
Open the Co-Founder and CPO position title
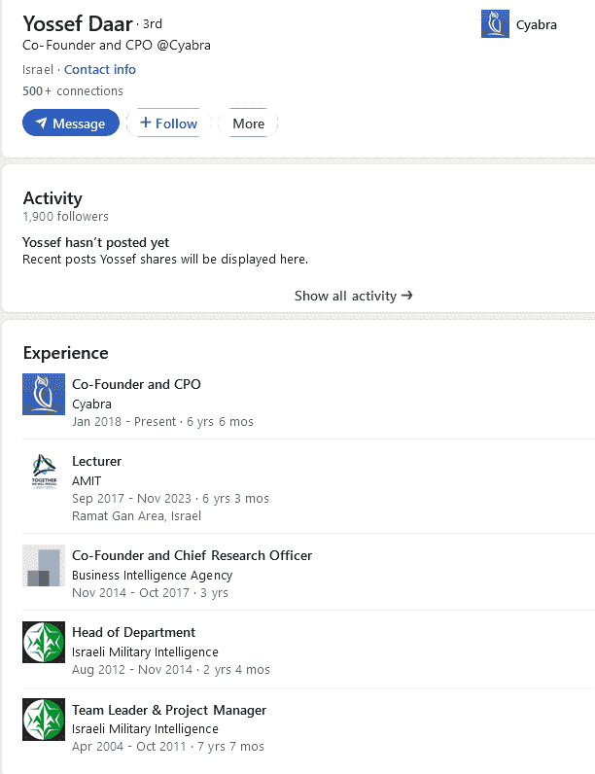(x=136, y=384)
